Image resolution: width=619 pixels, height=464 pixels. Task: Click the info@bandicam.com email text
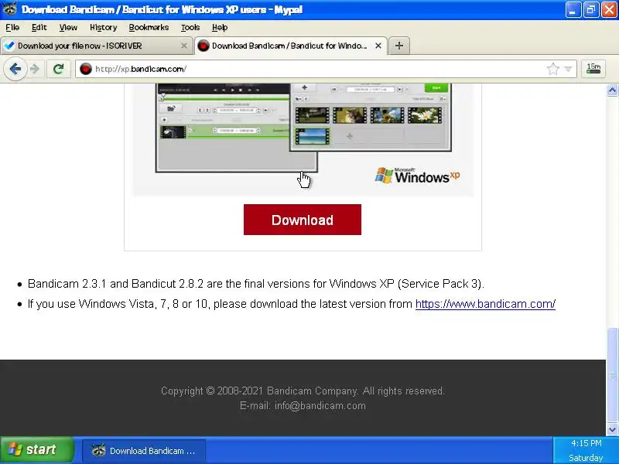click(x=320, y=405)
